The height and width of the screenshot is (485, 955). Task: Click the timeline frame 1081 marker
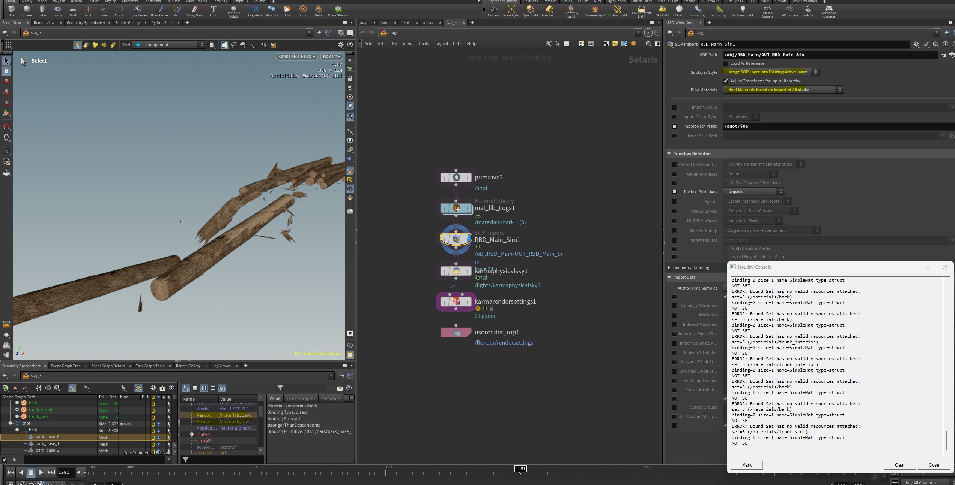520,469
